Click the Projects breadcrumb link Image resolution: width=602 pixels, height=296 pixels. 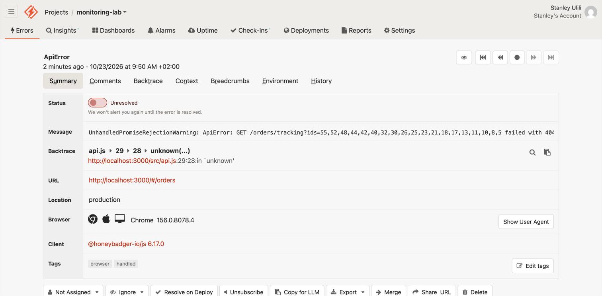57,12
